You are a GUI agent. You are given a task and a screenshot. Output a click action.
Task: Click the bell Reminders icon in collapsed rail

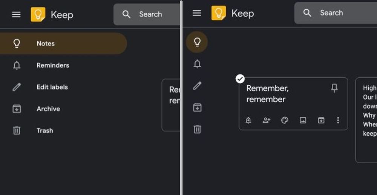point(197,64)
